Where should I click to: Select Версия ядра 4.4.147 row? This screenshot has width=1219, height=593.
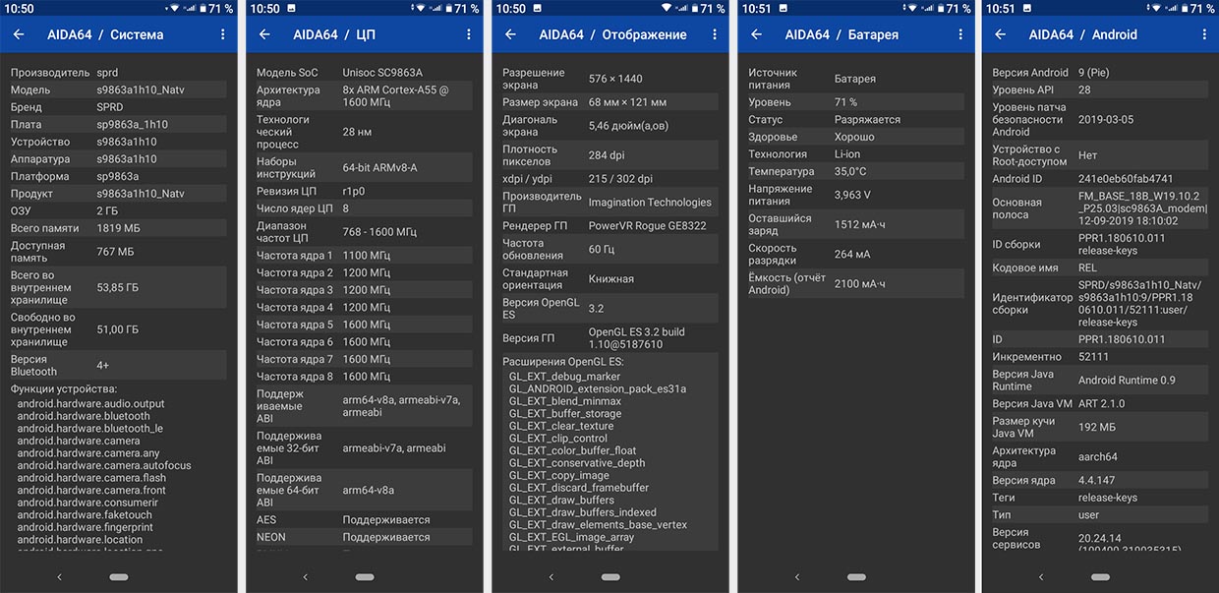[x=1100, y=481]
